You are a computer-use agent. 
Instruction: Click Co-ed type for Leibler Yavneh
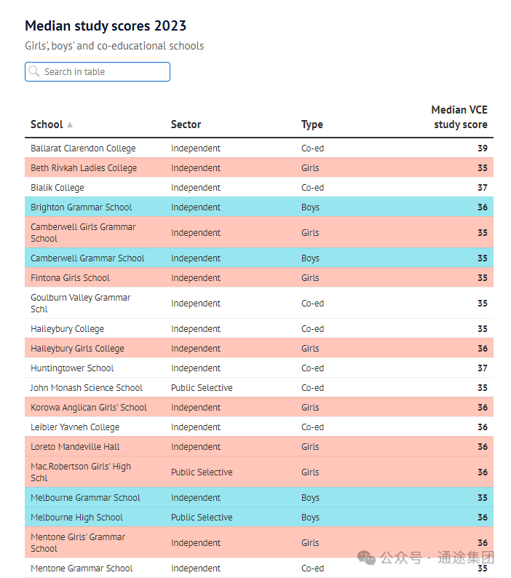(x=313, y=427)
